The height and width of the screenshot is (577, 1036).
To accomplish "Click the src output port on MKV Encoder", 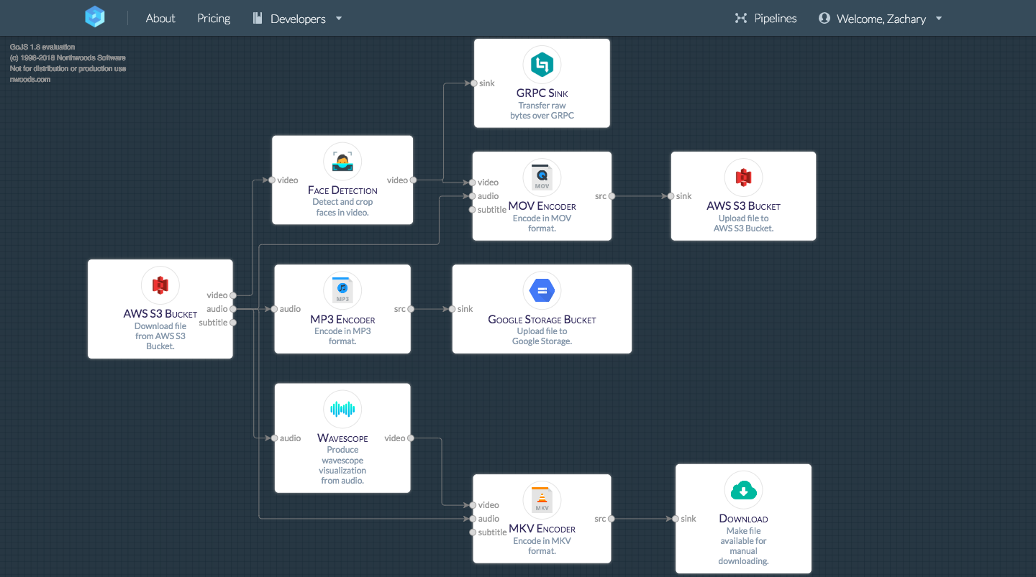I will (x=612, y=519).
